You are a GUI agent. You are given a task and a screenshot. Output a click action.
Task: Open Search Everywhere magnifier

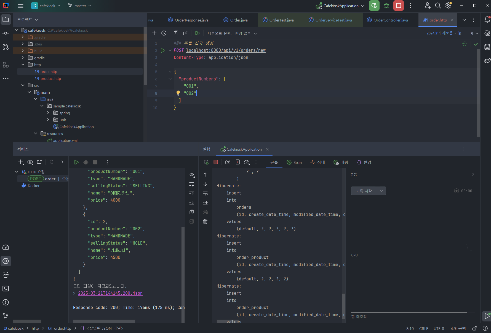[438, 6]
